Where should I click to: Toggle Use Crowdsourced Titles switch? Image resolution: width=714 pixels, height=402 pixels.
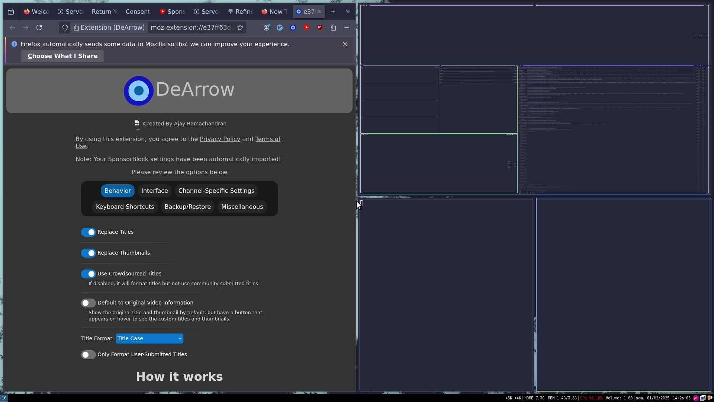click(89, 274)
